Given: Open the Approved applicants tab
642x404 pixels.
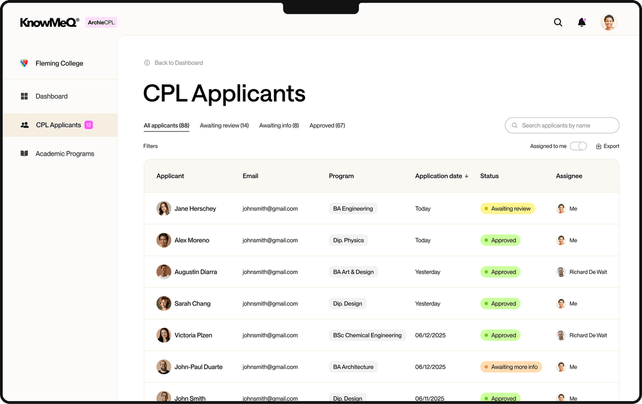Looking at the screenshot, I should click(327, 125).
